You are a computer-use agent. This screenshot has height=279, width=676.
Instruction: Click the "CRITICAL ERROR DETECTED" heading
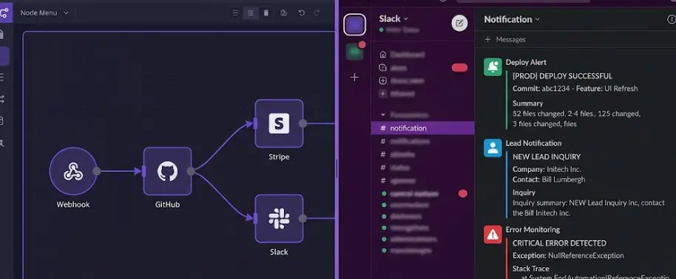559,243
